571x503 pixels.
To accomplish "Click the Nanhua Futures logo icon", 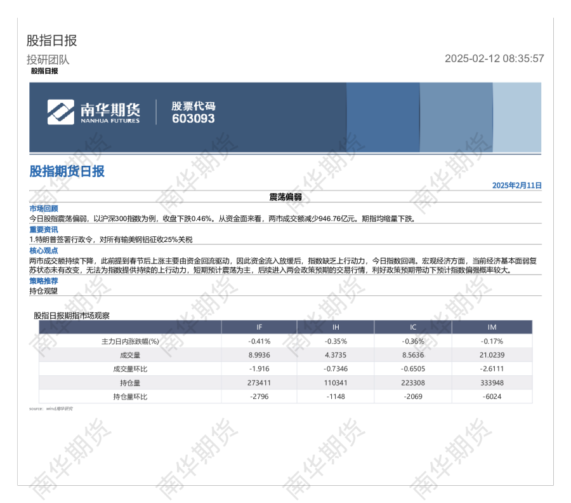I will click(60, 112).
